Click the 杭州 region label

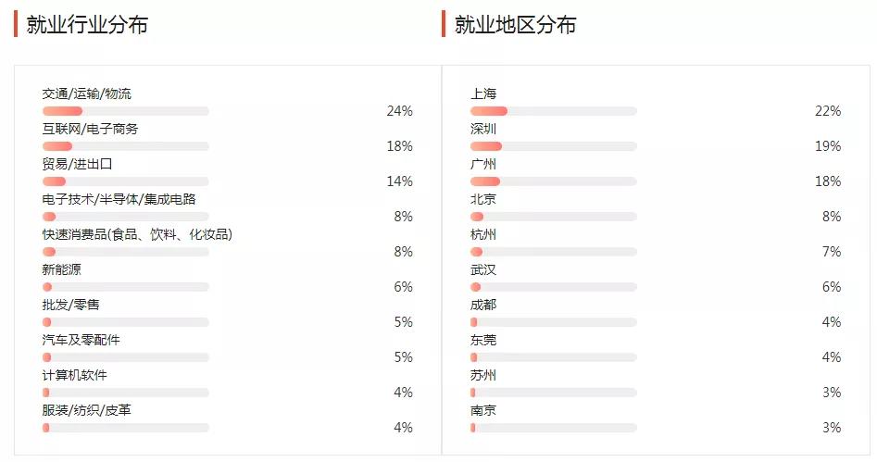tap(483, 234)
